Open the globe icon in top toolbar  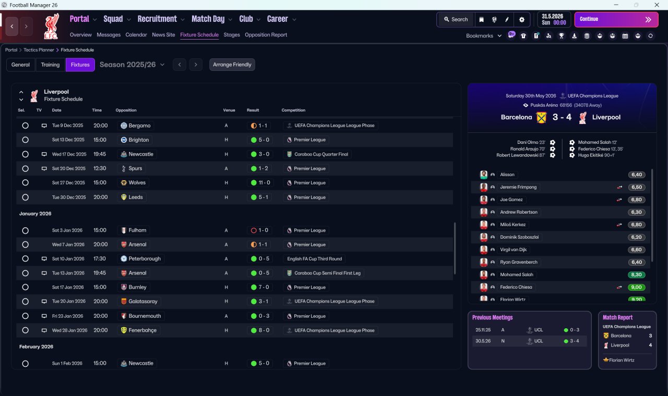494,19
